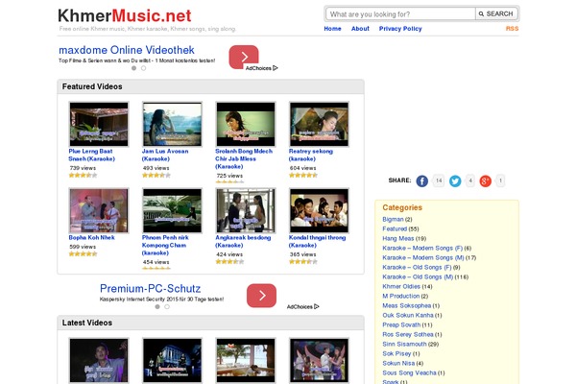Open the Featured category
The width and height of the screenshot is (576, 384).
pos(395,228)
